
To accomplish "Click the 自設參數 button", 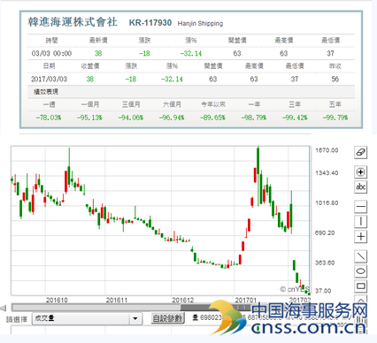I will (168, 318).
